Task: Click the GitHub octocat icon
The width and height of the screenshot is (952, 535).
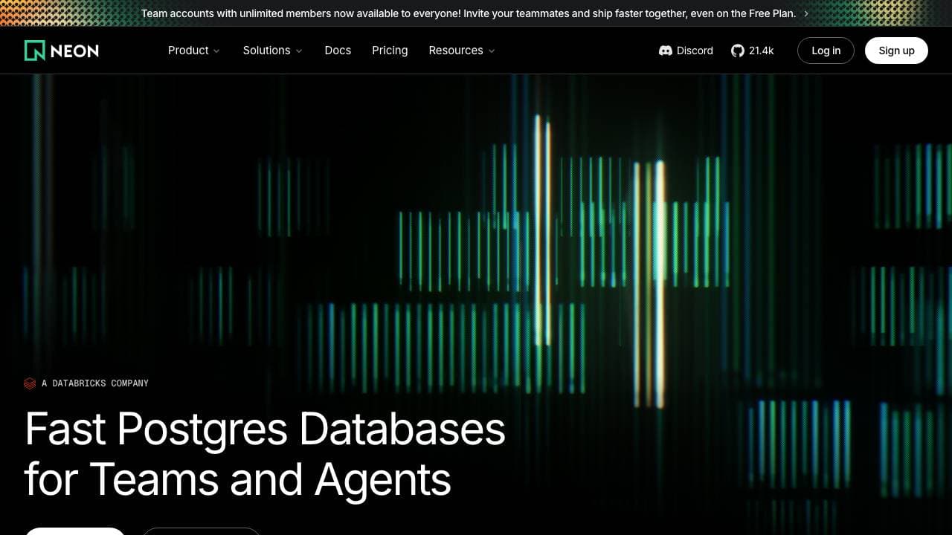Action: (x=737, y=51)
